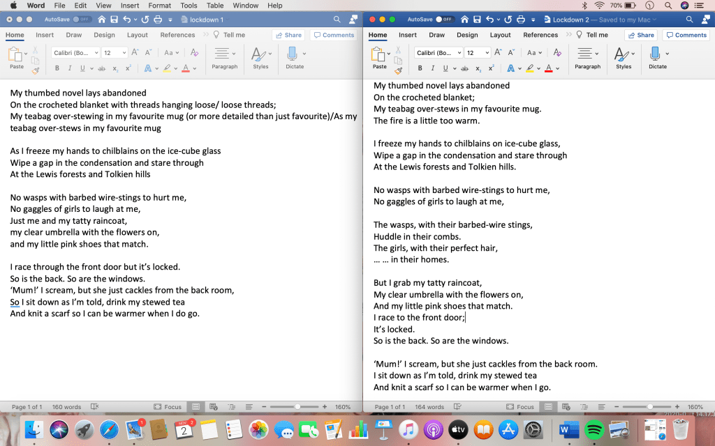Click the Share button in Lockdown 2 window
Screen dimensions: 715x446
click(641, 35)
